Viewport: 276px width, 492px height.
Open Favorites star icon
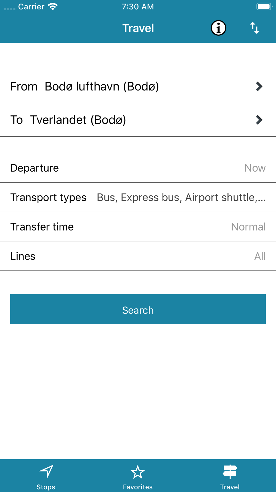(x=138, y=472)
